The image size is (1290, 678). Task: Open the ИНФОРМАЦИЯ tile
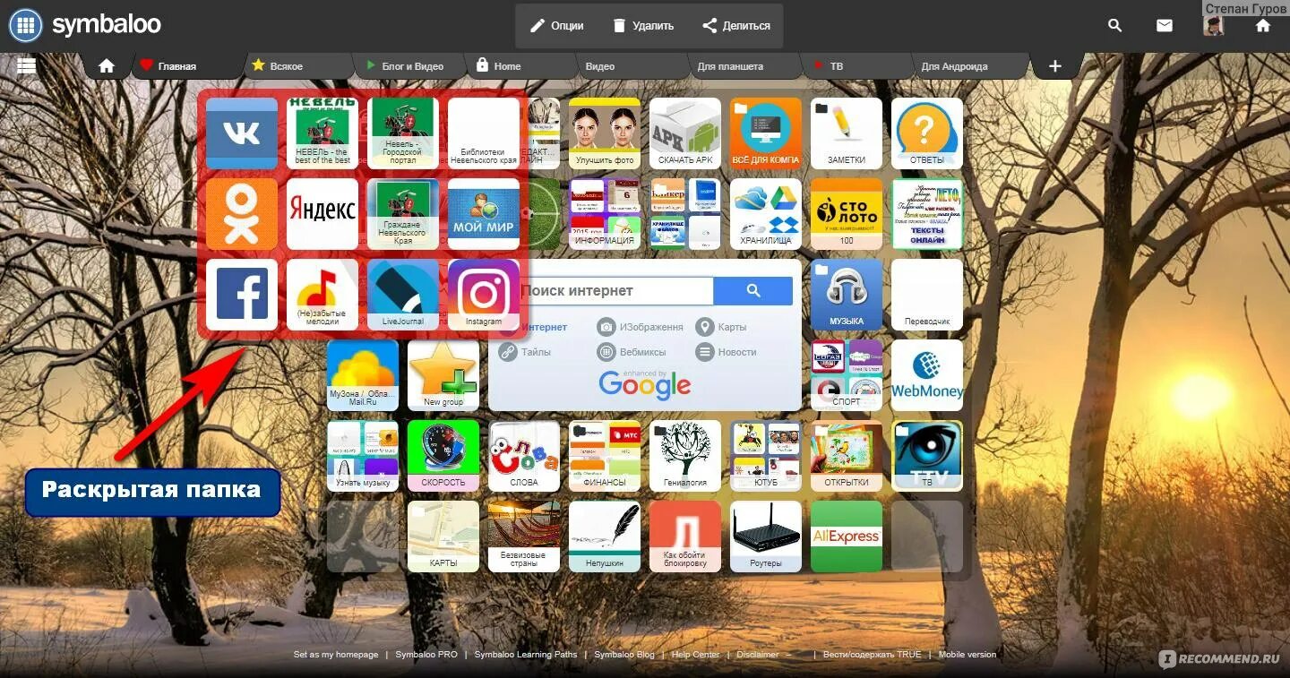coord(605,214)
